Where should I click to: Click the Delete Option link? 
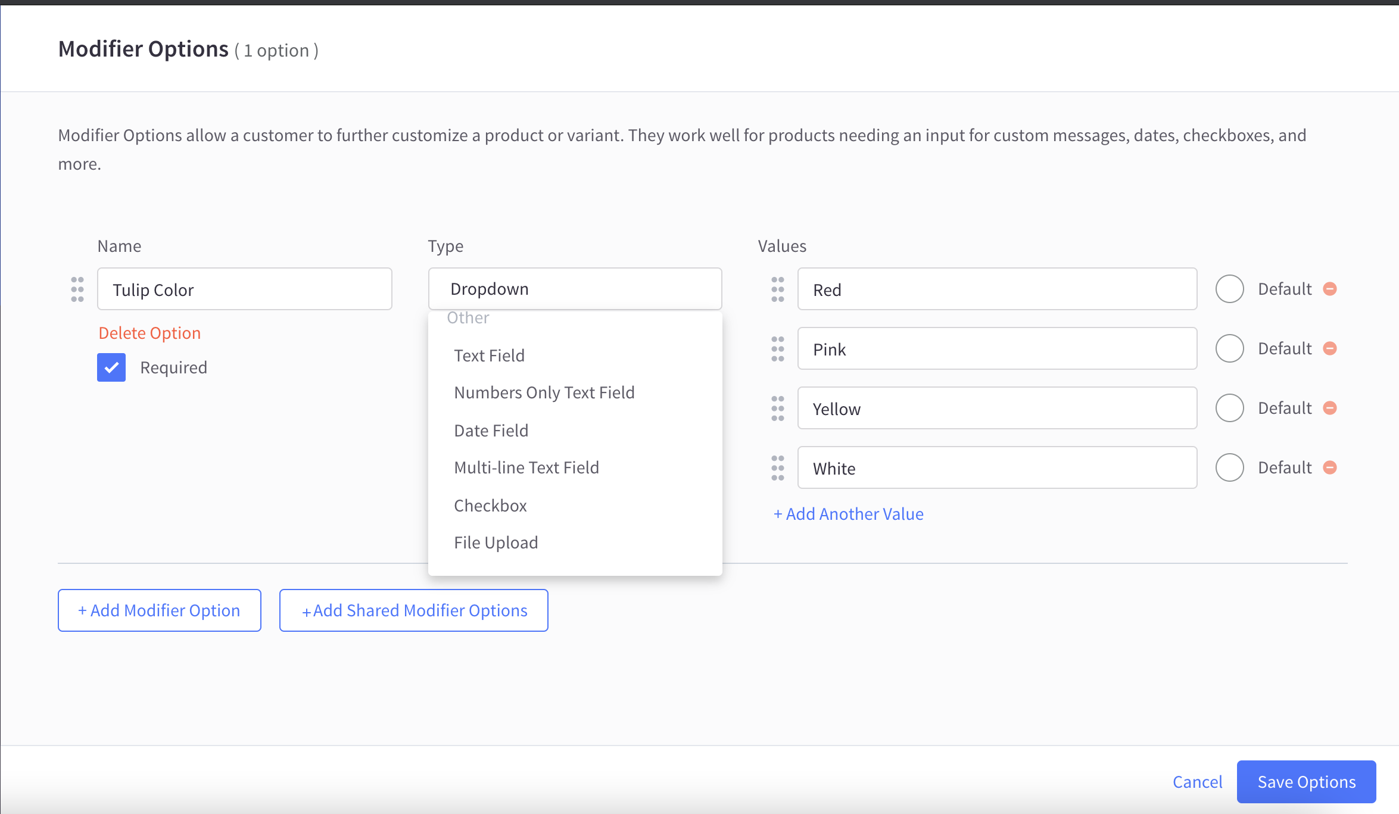149,333
